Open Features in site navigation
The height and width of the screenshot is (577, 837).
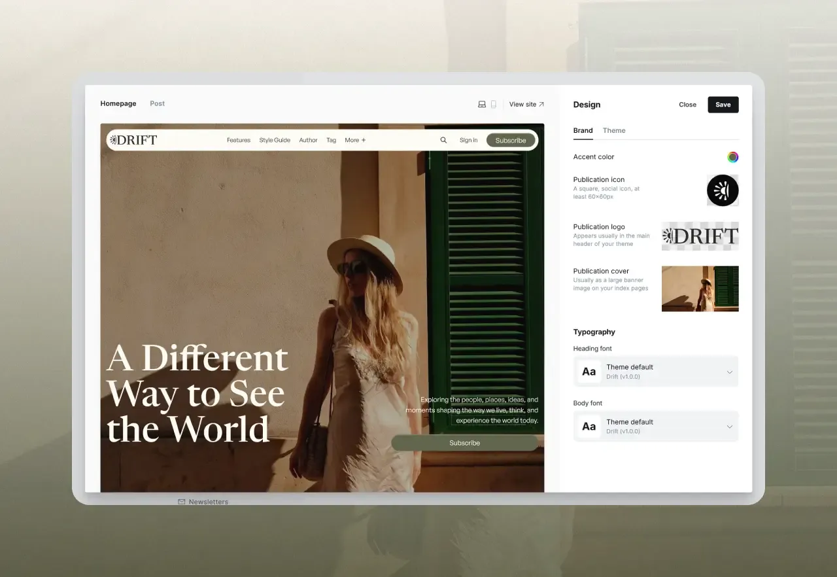click(239, 140)
